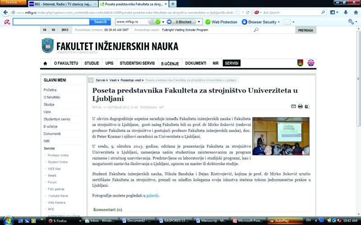
Task: Go to Vesti breadcrumb link
Action: (x=113, y=81)
